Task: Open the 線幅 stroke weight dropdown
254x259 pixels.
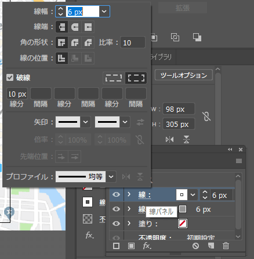Action: coord(104,12)
